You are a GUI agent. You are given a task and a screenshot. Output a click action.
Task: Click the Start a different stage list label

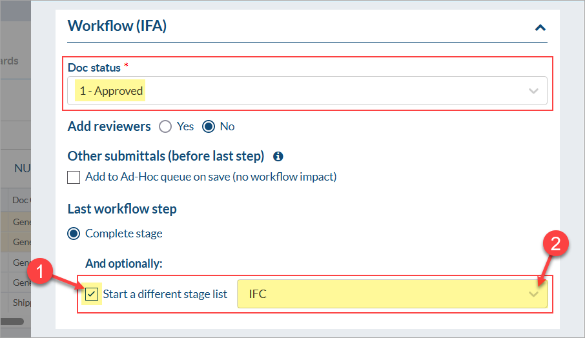tap(165, 294)
